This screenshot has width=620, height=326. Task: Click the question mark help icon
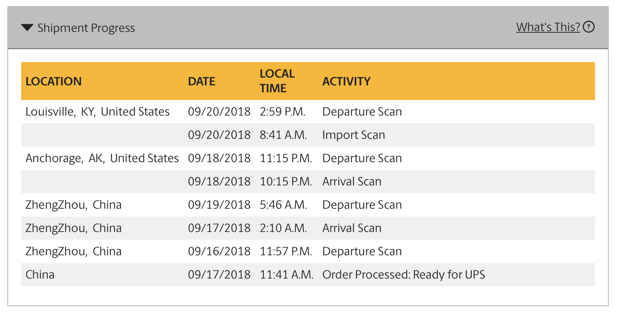[x=589, y=27]
